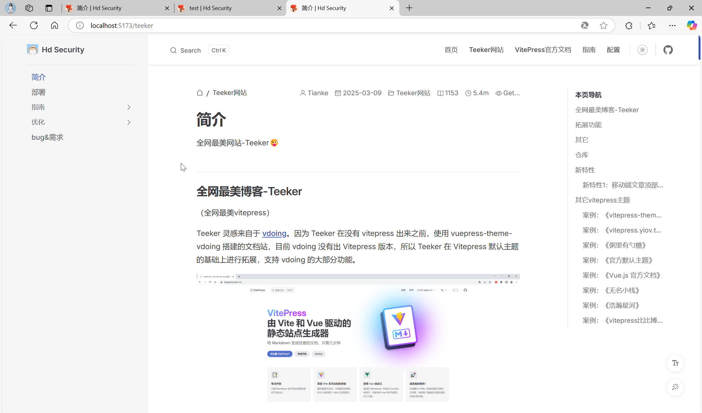
Task: Open theme enhance sparkle button
Action: click(675, 387)
